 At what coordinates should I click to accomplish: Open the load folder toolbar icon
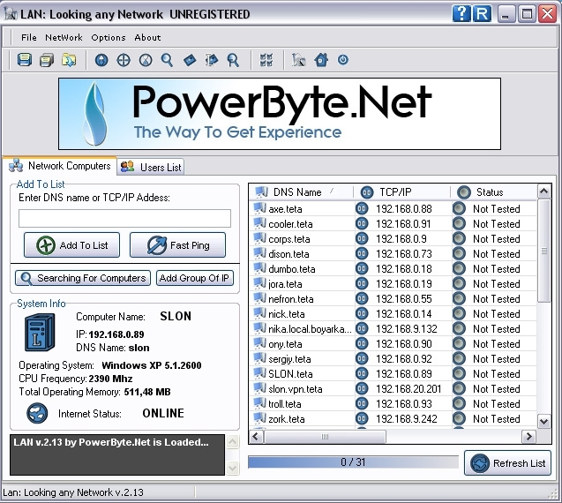pyautogui.click(x=69, y=60)
